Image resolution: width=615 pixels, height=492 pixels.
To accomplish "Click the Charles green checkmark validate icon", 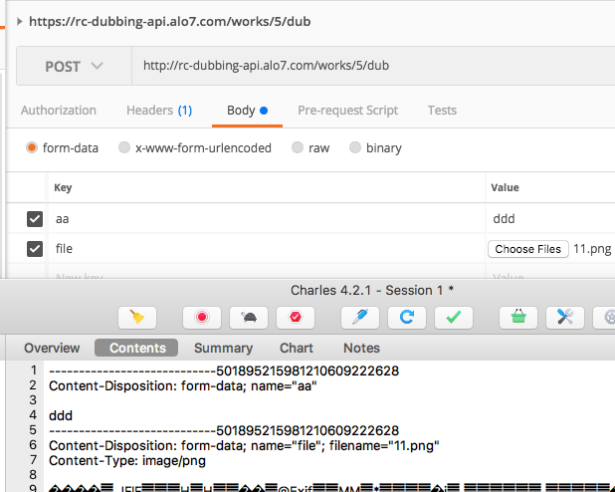I will (454, 317).
